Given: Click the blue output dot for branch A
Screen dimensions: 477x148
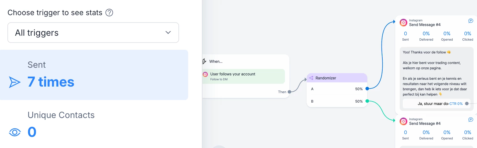Looking at the screenshot, I should [x=367, y=89].
